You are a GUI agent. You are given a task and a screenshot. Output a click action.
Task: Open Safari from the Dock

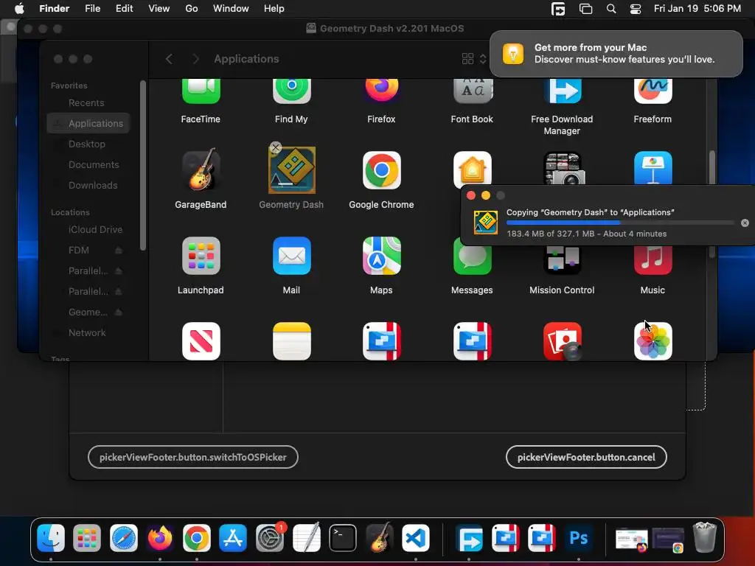[124, 537]
